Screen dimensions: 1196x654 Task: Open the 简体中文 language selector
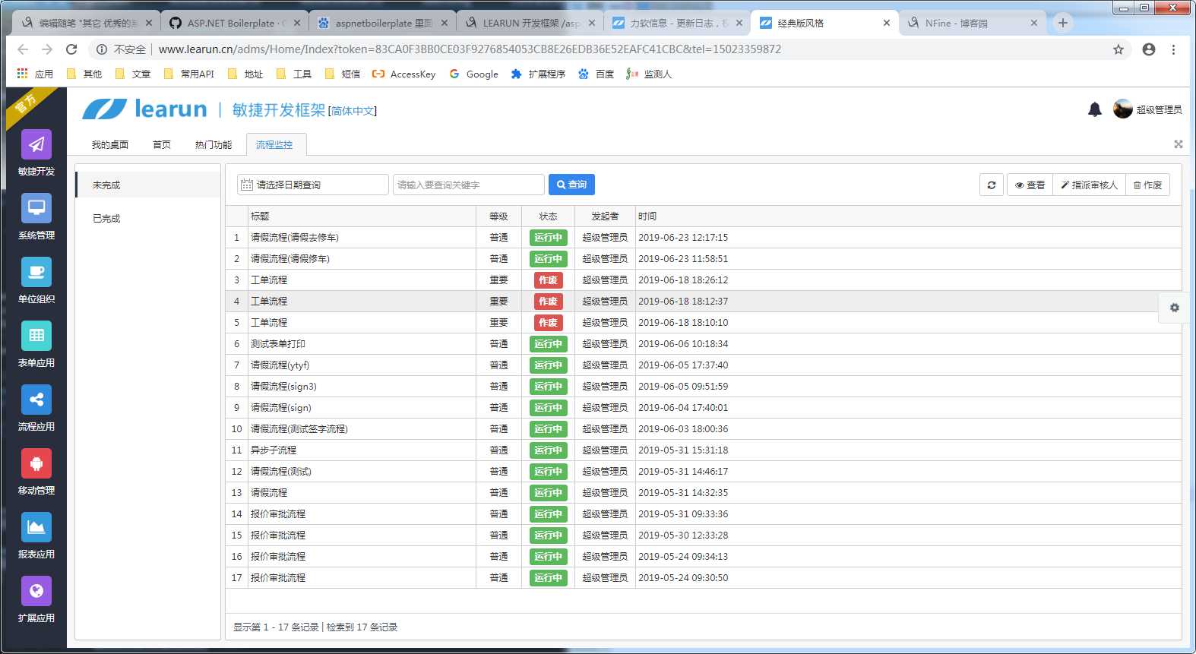tap(353, 111)
